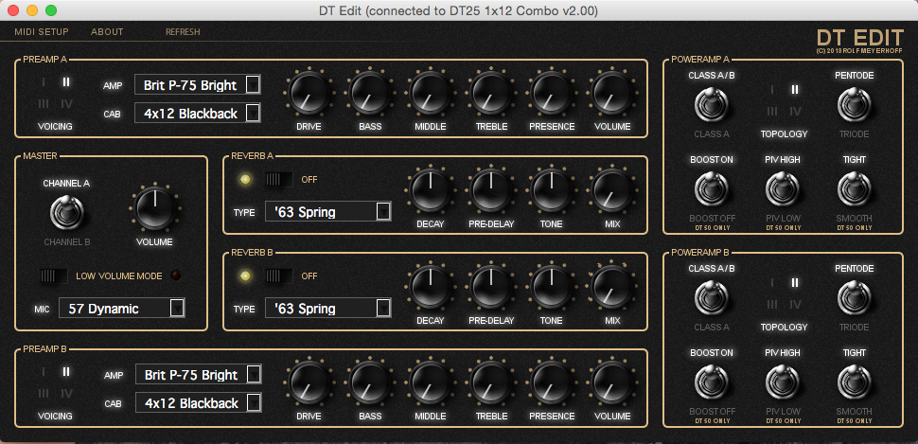Toggle the Reverb A on/off switch
This screenshot has width=918, height=444.
pos(279,179)
